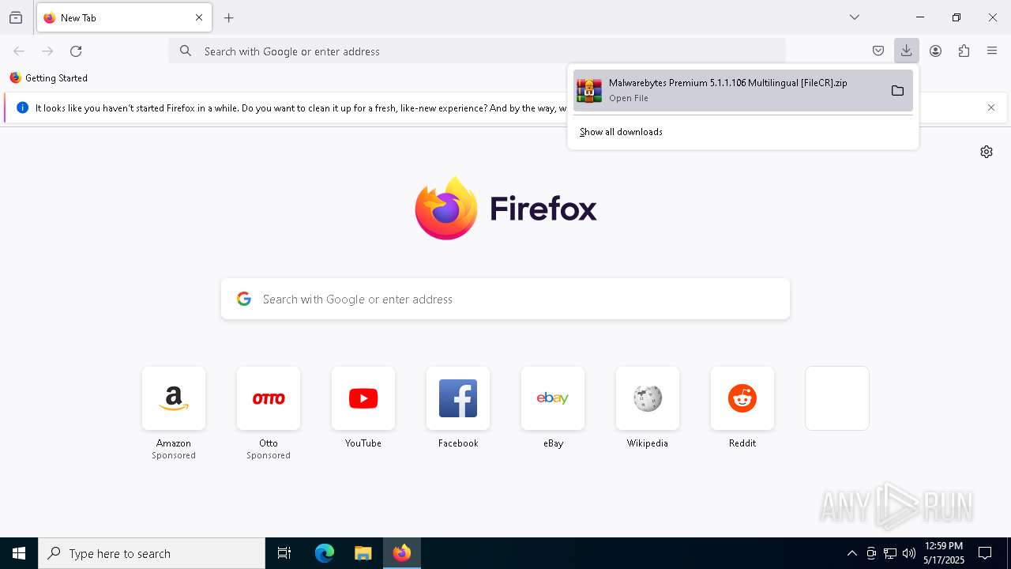1011x569 pixels.
Task: Open the Action Center notifications icon
Action: (985, 553)
